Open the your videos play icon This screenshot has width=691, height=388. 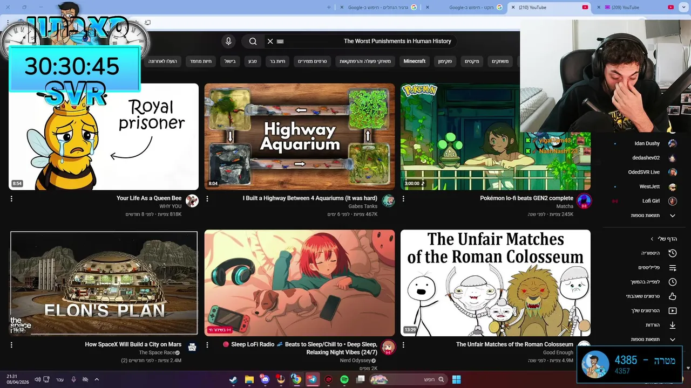(x=673, y=311)
